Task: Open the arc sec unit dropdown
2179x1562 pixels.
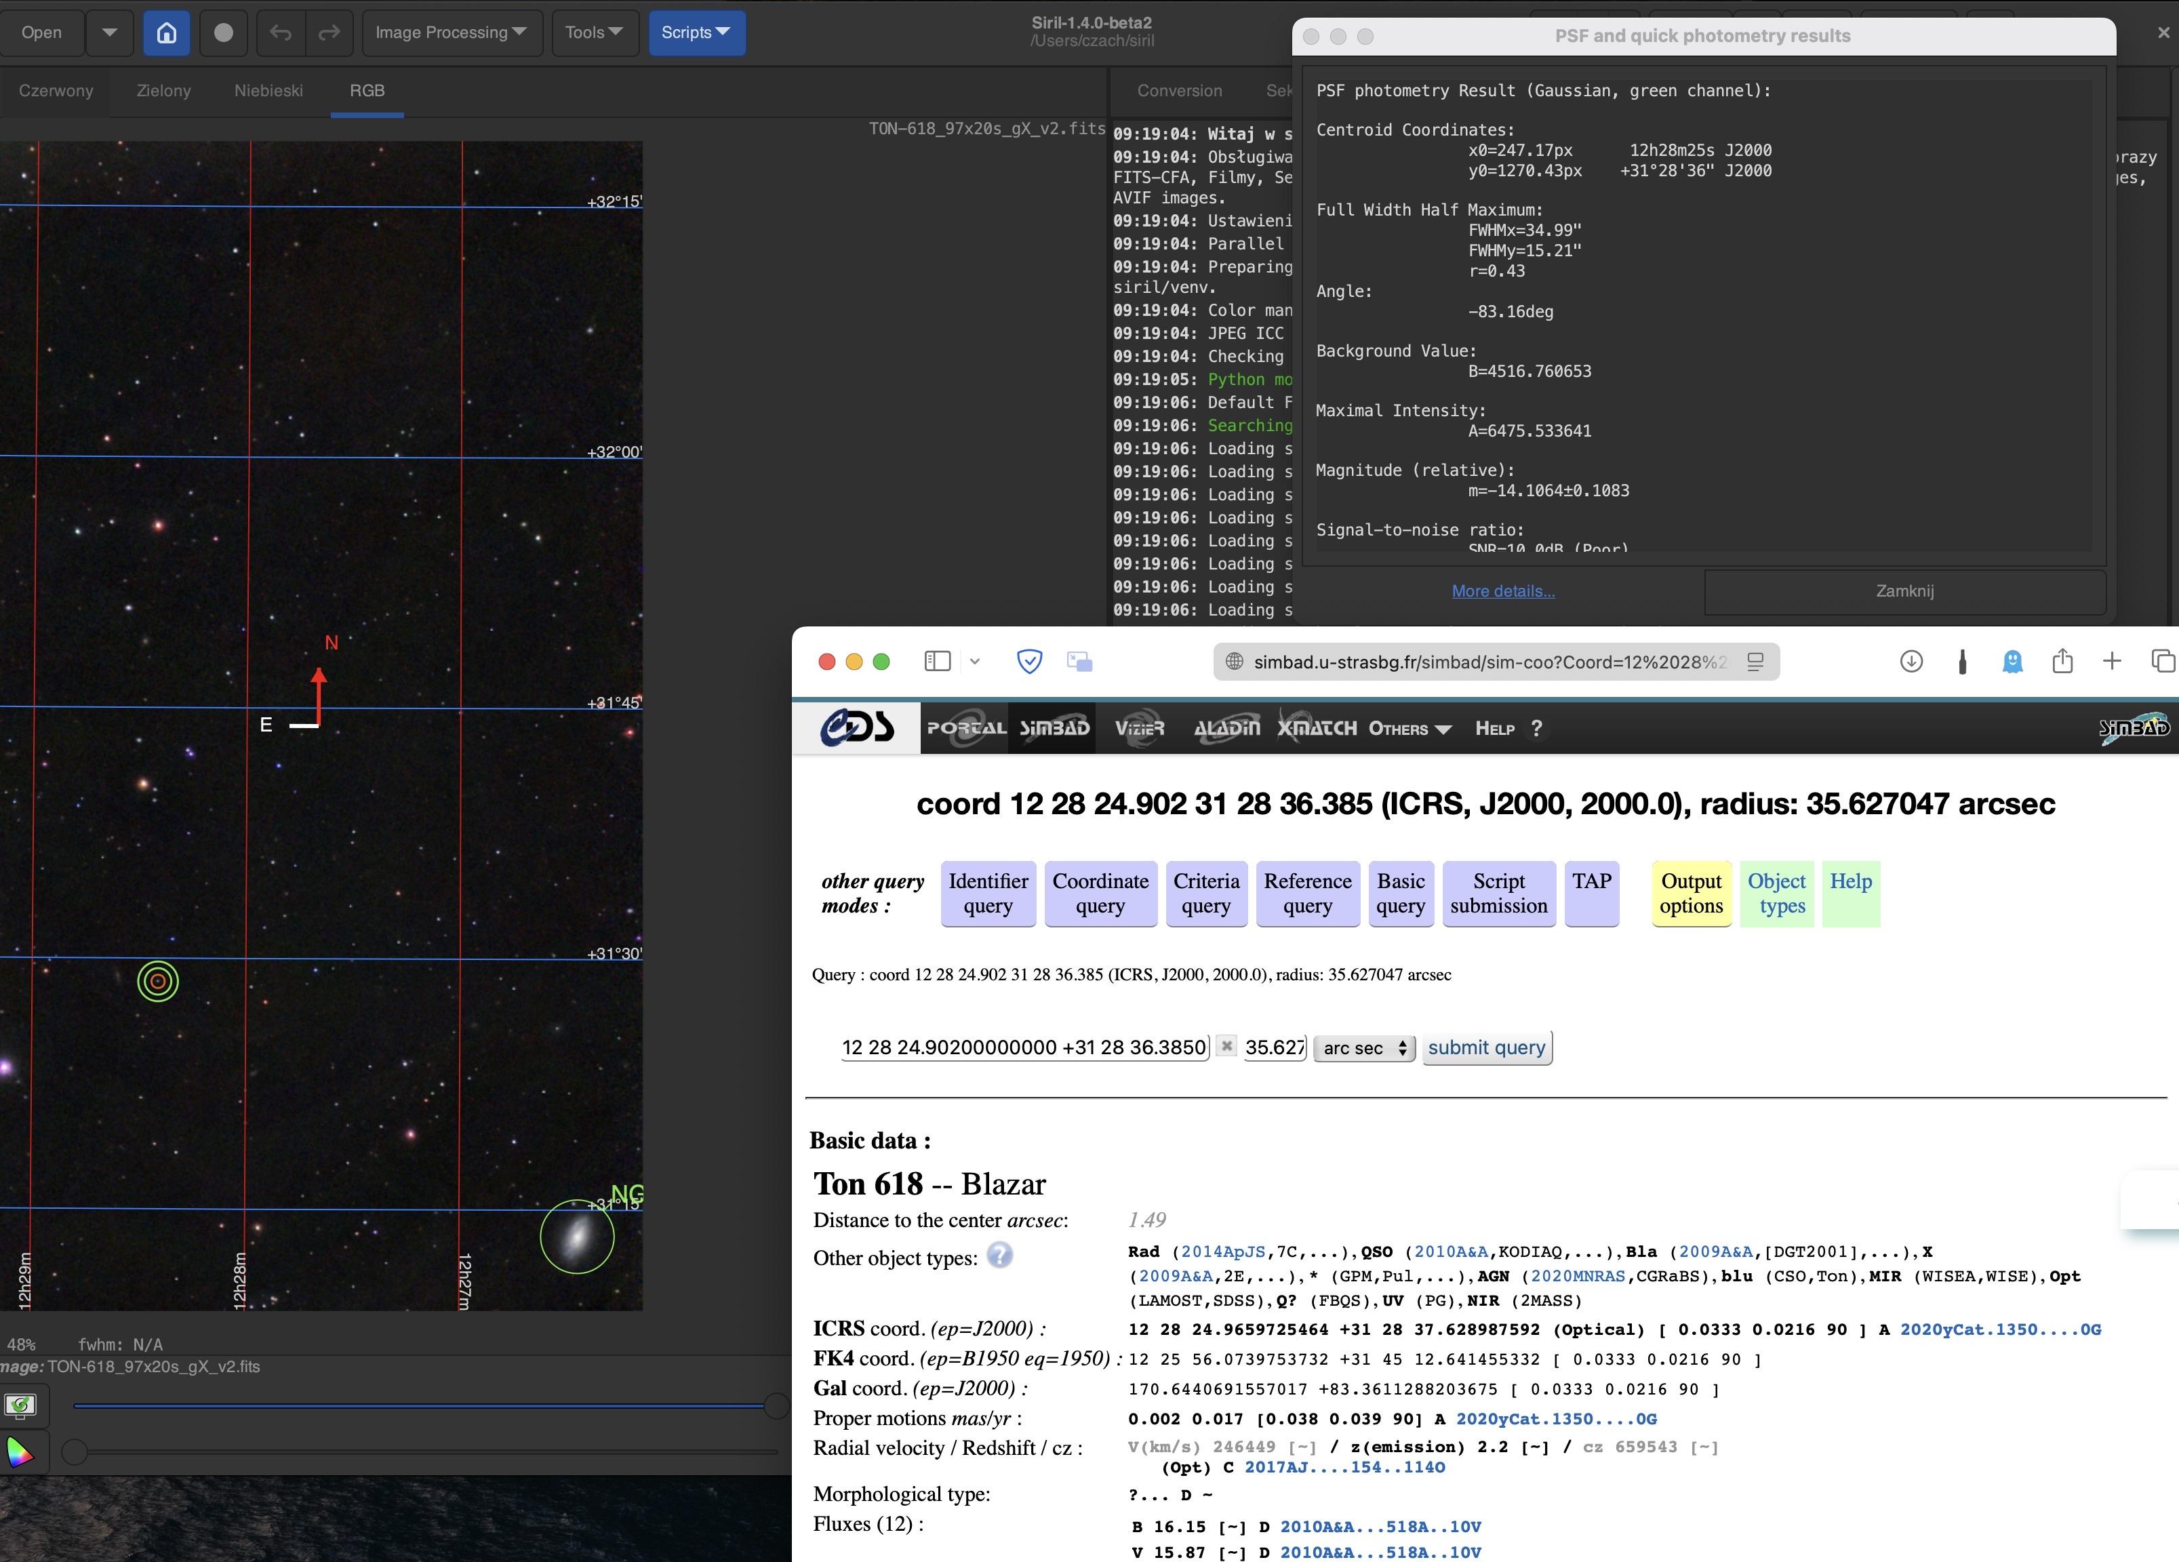Action: (1364, 1048)
